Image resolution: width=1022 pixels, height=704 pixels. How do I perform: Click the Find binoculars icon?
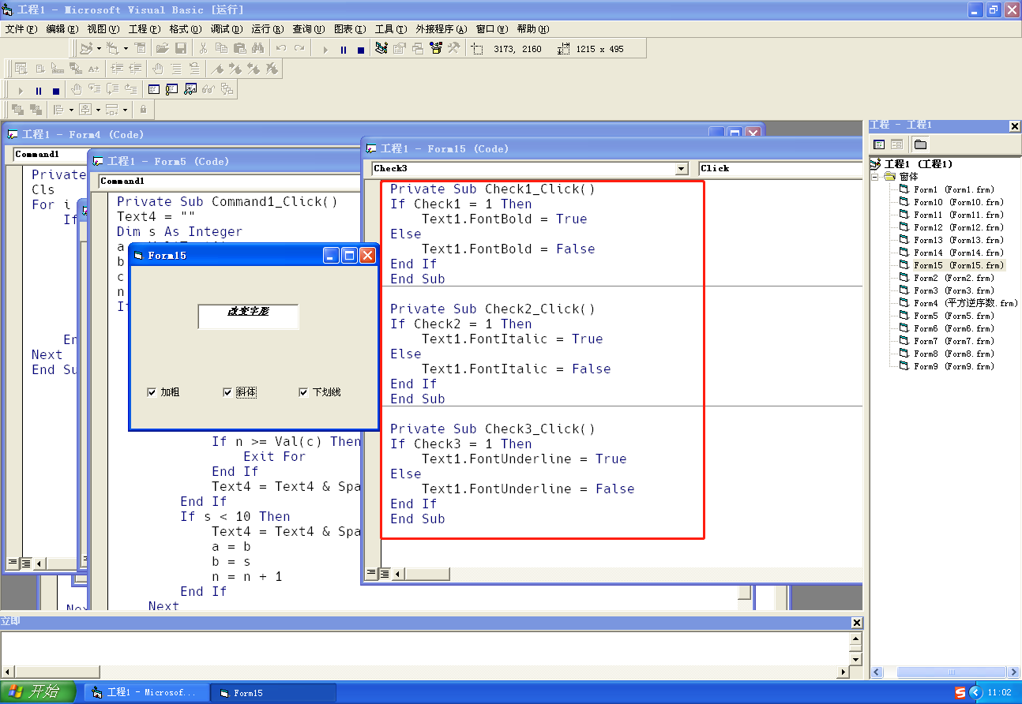click(x=257, y=48)
